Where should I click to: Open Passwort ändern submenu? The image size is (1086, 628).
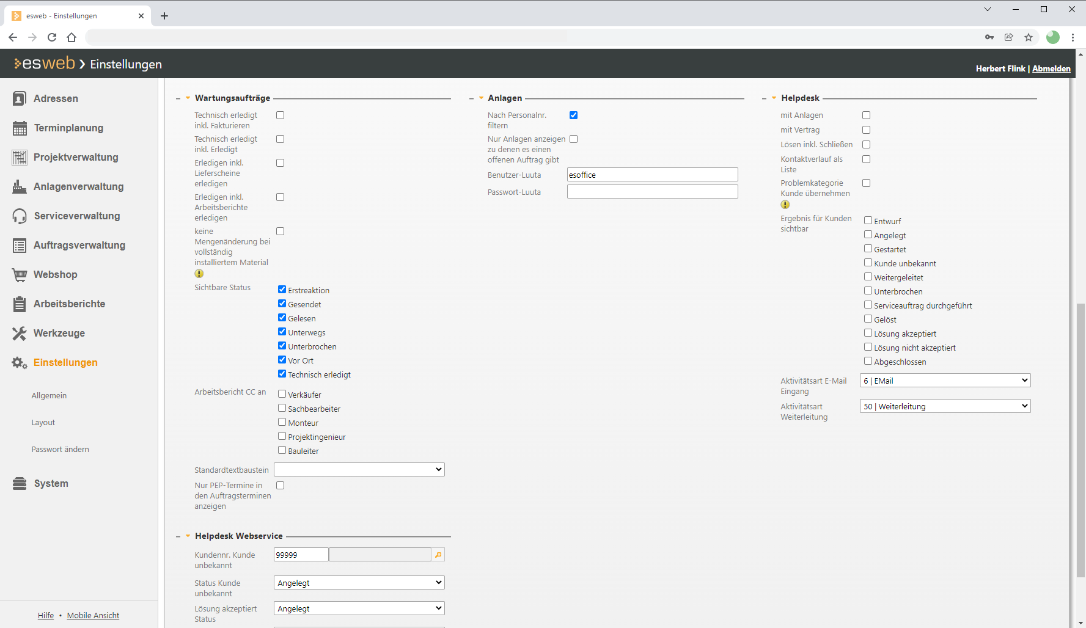[60, 449]
